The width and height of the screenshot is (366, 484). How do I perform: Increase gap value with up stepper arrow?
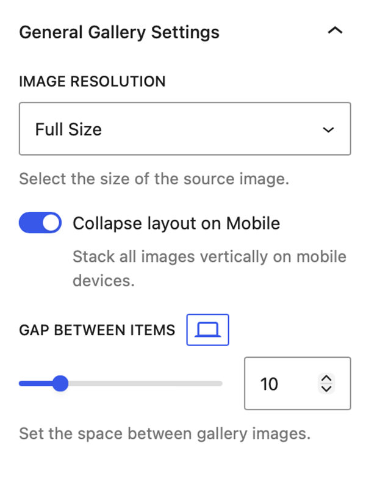coord(326,378)
